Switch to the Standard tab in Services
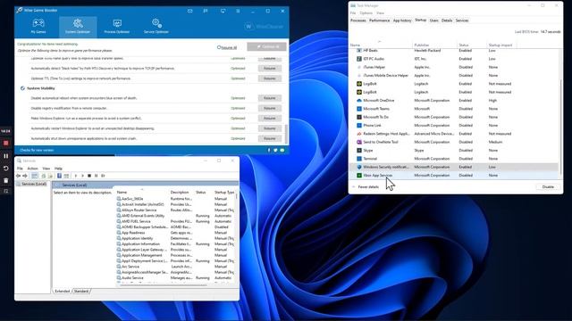The image size is (572, 321). coord(81,292)
